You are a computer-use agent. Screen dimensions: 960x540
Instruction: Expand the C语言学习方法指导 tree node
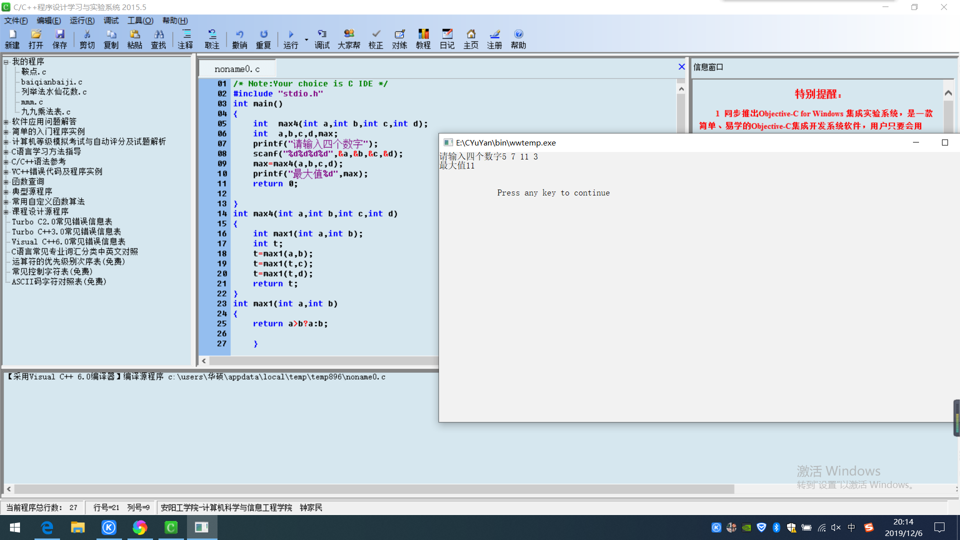pyautogui.click(x=6, y=152)
